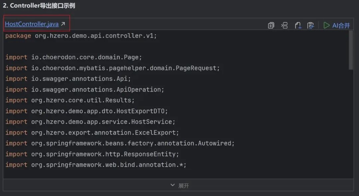Click the ExcelExport import line
This screenshot has height=196, width=359.
click(92, 133)
